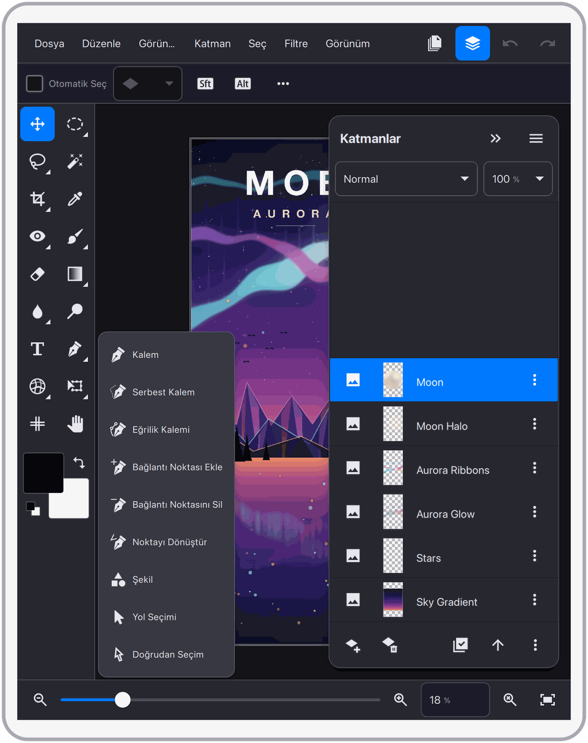Image resolution: width=588 pixels, height=743 pixels.
Task: Delete the selected layer
Action: [390, 645]
